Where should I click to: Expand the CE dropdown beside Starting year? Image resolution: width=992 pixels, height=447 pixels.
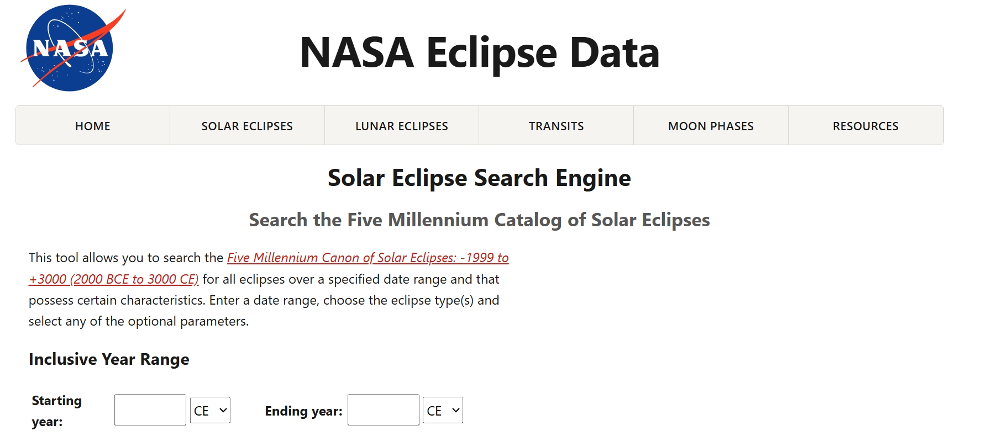pos(210,411)
